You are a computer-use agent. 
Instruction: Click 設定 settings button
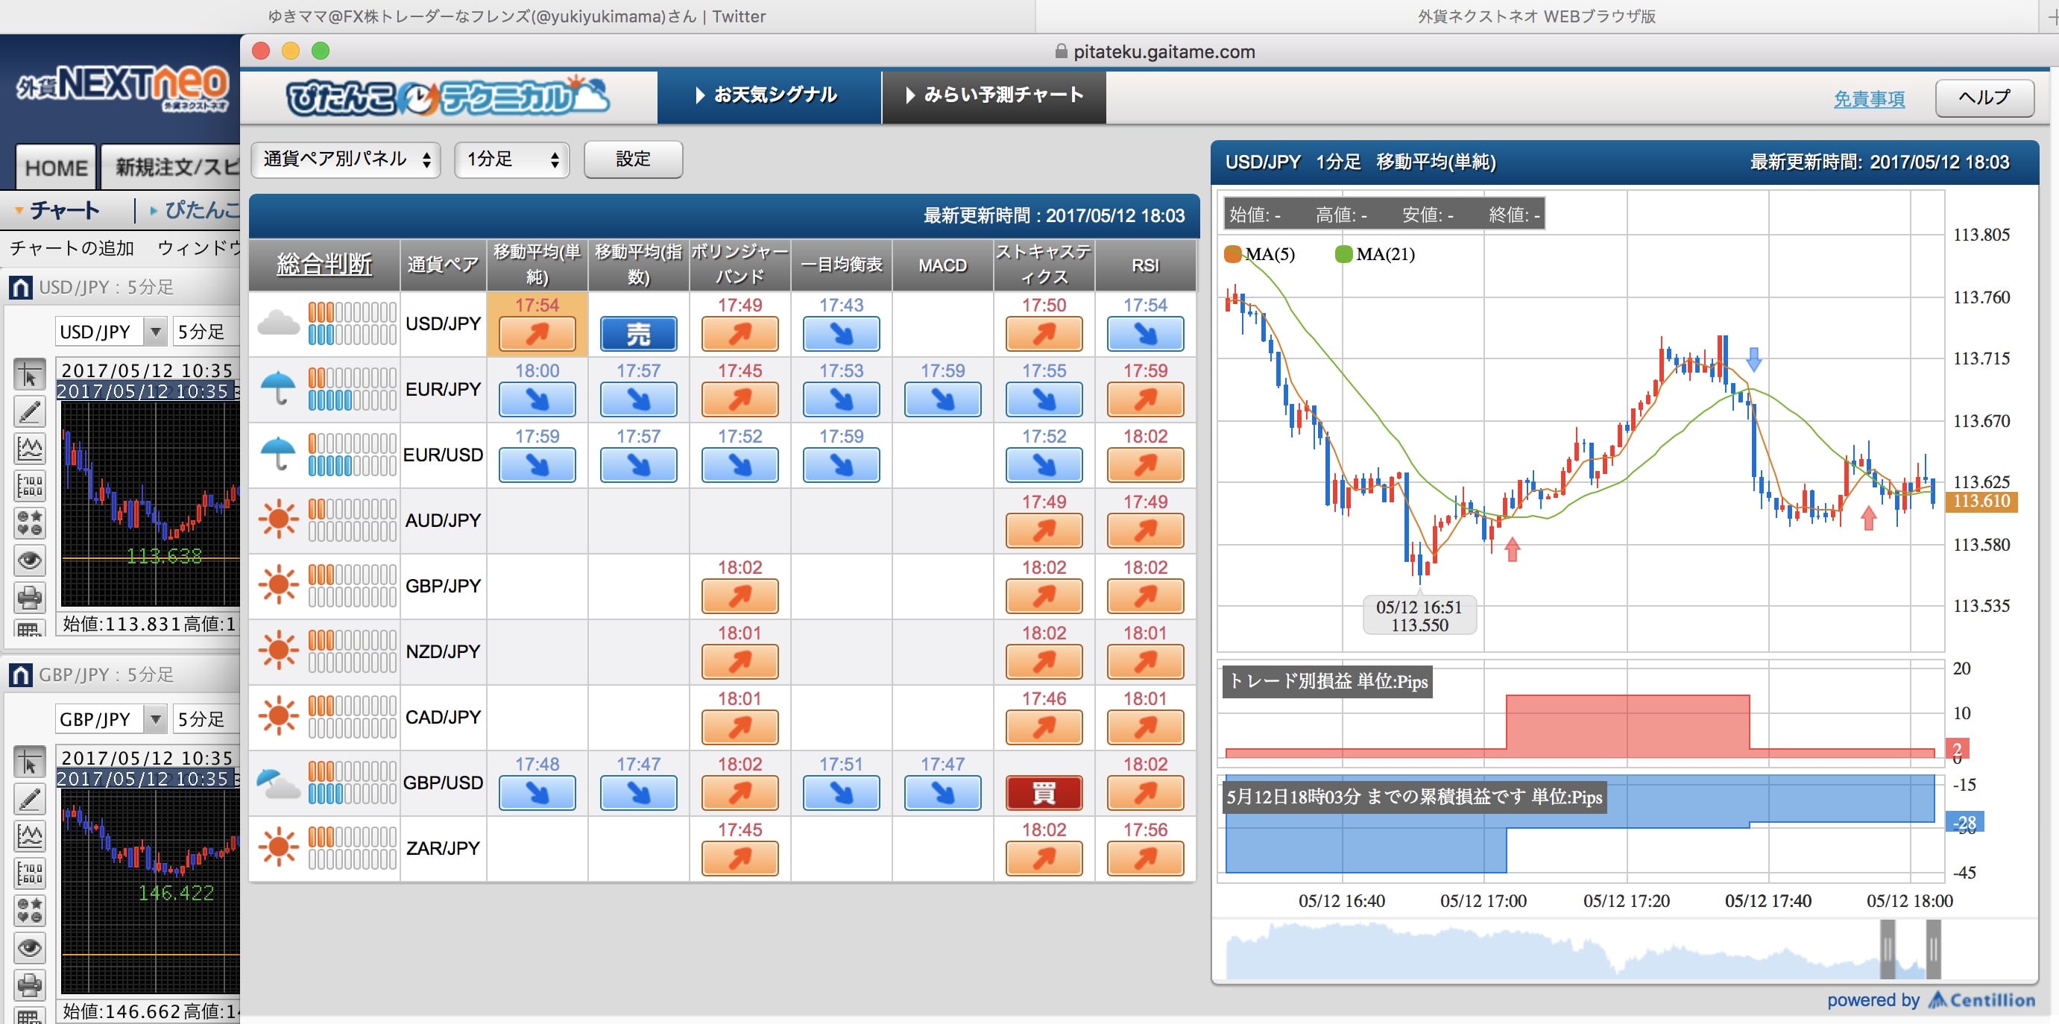coord(633,159)
